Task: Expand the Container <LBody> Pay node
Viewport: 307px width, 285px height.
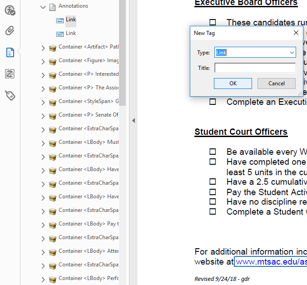Action: pos(43,225)
